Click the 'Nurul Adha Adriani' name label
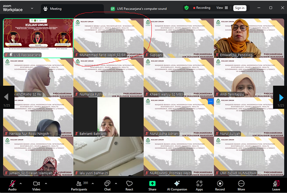Screen dimensions: 287x193 coord(164,134)
